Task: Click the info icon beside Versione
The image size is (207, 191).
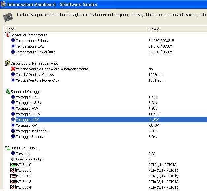Action: tap(13, 153)
